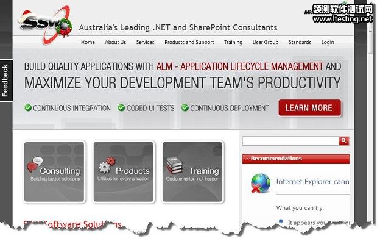Open the Consulting tile
The height and width of the screenshot is (244, 380).
(55, 171)
